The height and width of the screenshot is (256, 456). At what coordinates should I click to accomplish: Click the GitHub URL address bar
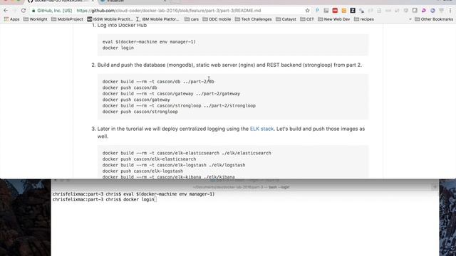click(x=169, y=11)
